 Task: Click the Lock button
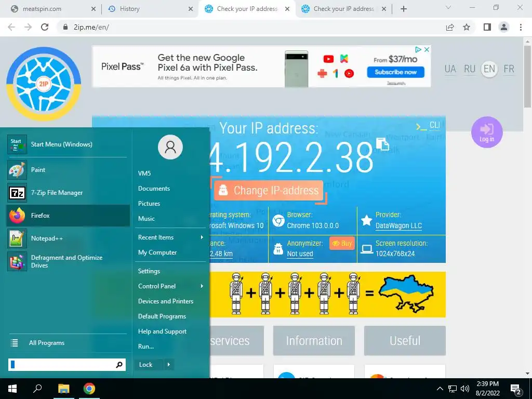click(x=149, y=365)
